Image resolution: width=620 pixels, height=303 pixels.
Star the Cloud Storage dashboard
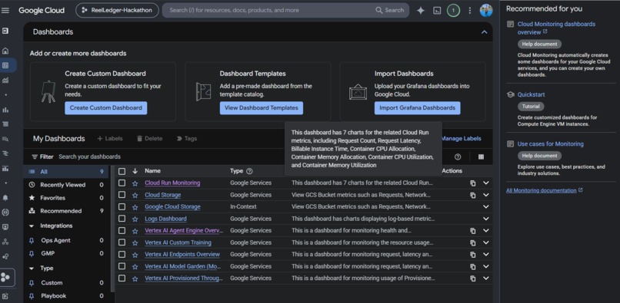135,196
